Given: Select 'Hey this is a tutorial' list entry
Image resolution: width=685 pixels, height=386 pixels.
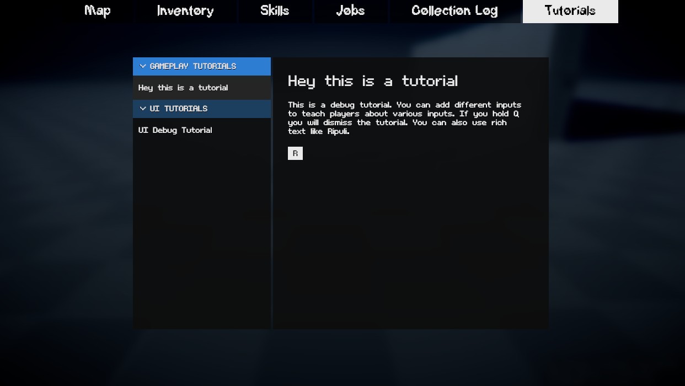Looking at the screenshot, I should [x=183, y=88].
